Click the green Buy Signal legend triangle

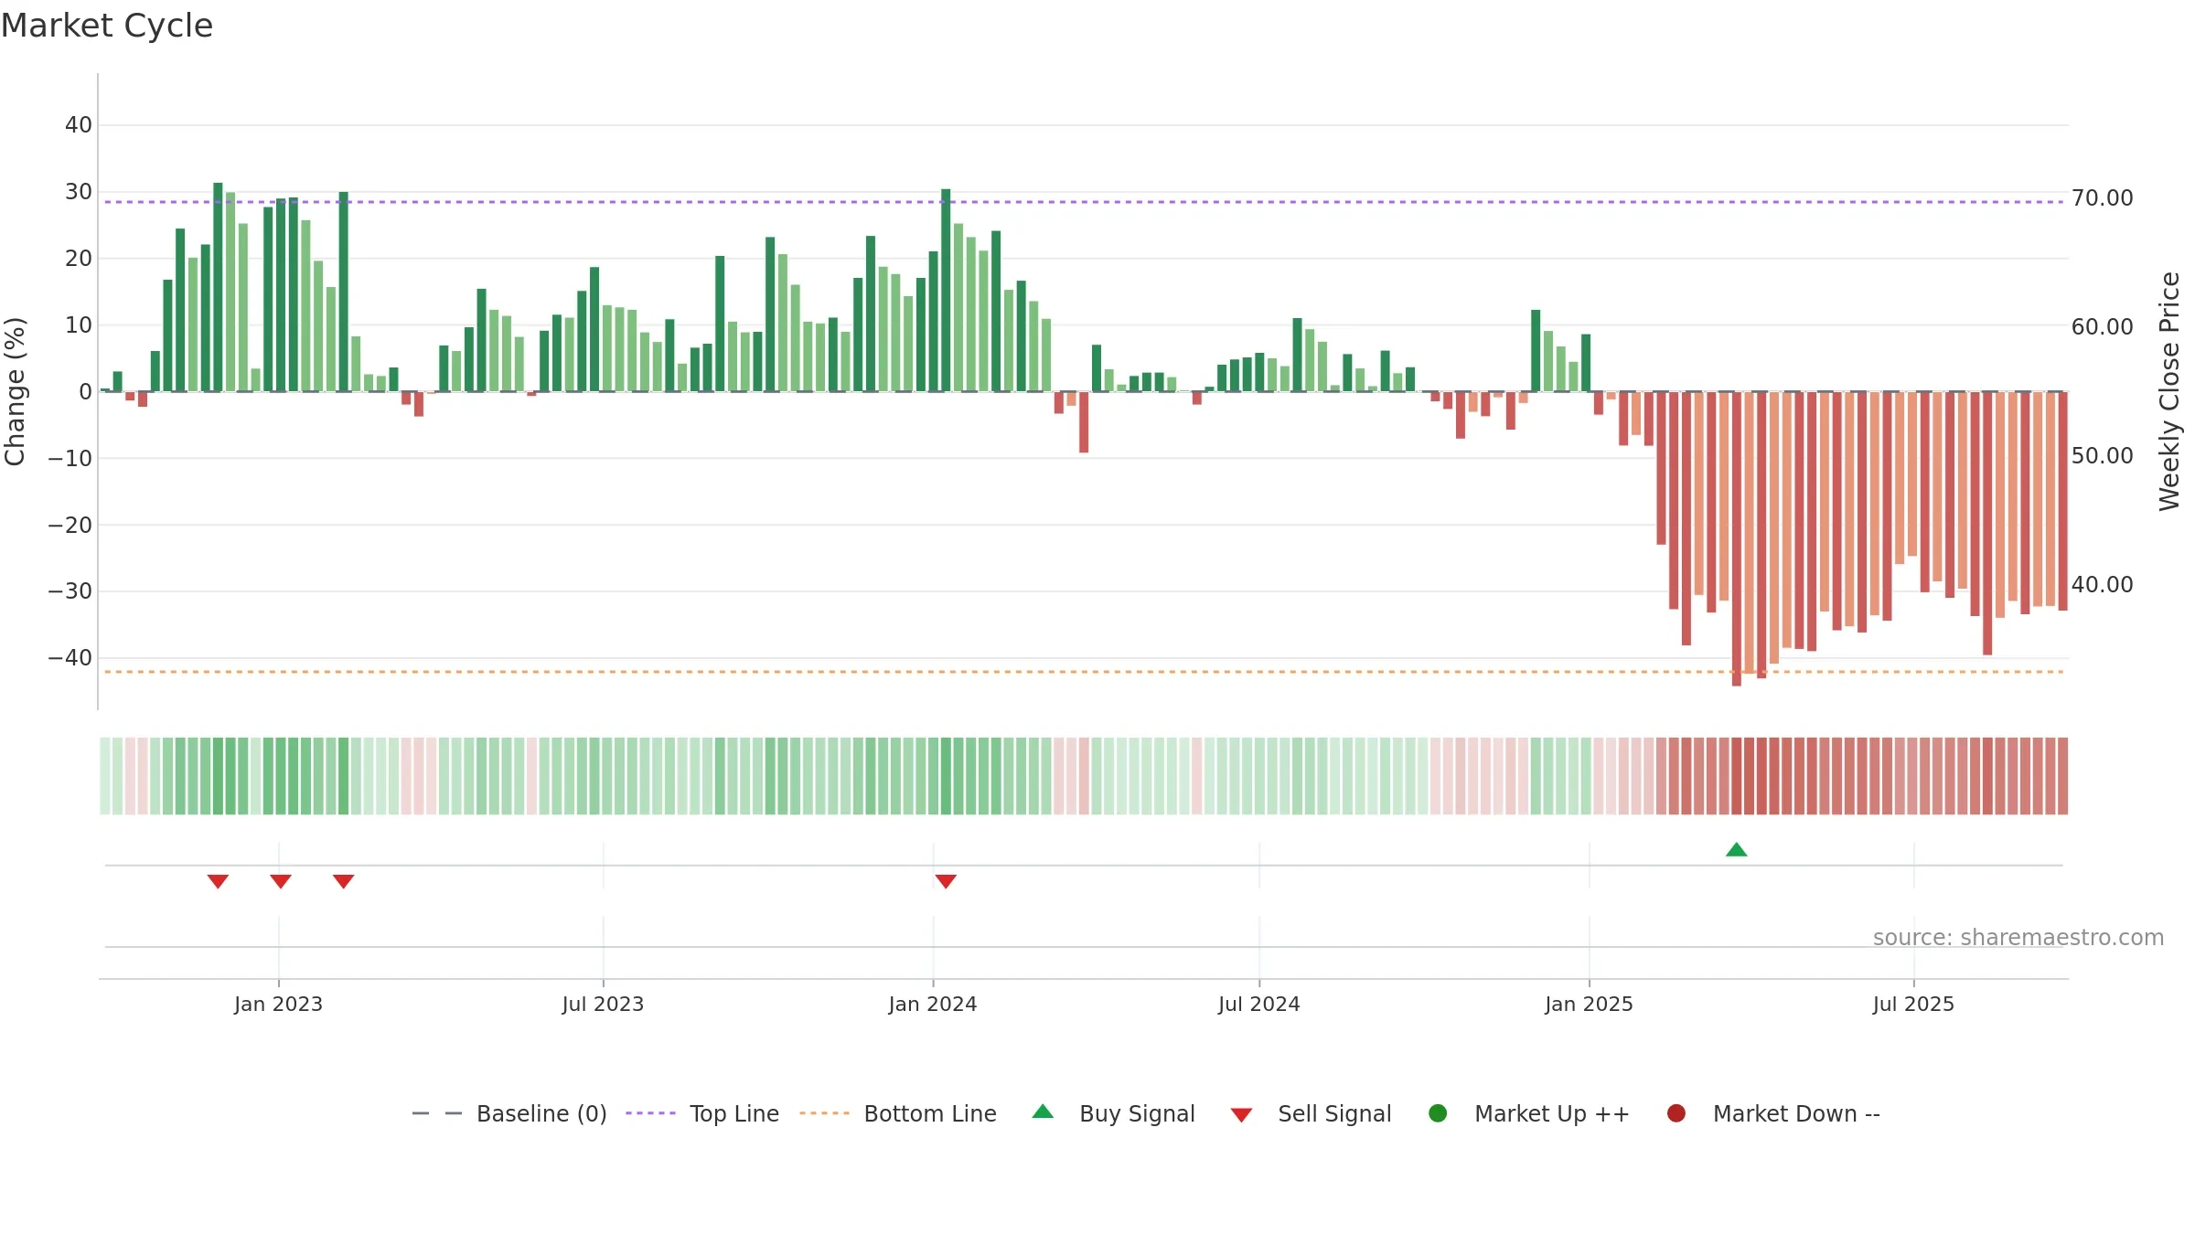pos(1043,1112)
